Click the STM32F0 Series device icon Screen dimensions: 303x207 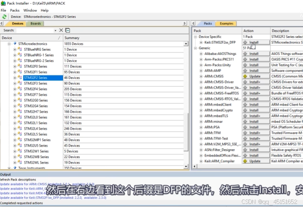[x=20, y=66]
